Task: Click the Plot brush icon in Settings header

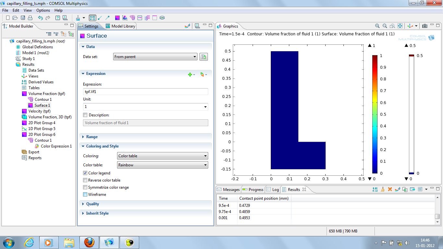Action: [187, 26]
